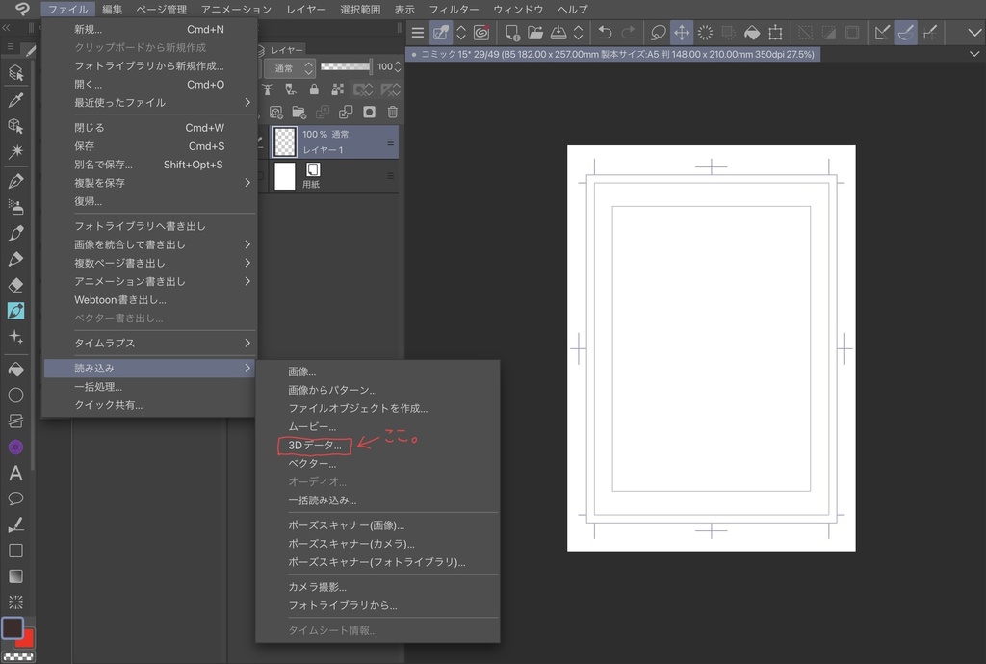Select the Text tool
Viewport: 986px width, 664px height.
15,472
